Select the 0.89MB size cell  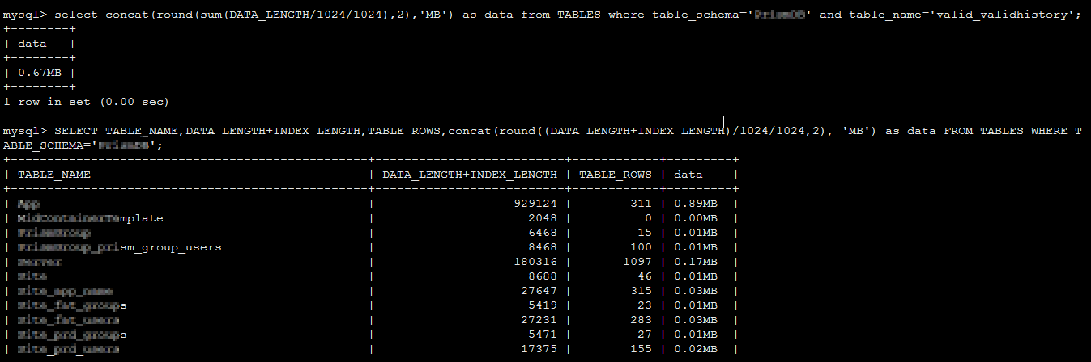pos(695,204)
